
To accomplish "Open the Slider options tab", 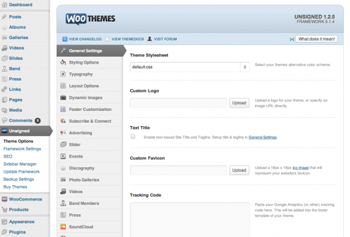I will click(90, 145).
